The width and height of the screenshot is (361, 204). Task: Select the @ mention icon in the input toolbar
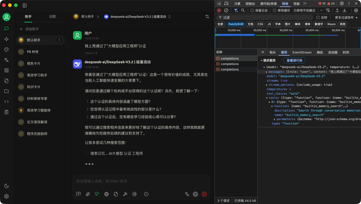135,194
